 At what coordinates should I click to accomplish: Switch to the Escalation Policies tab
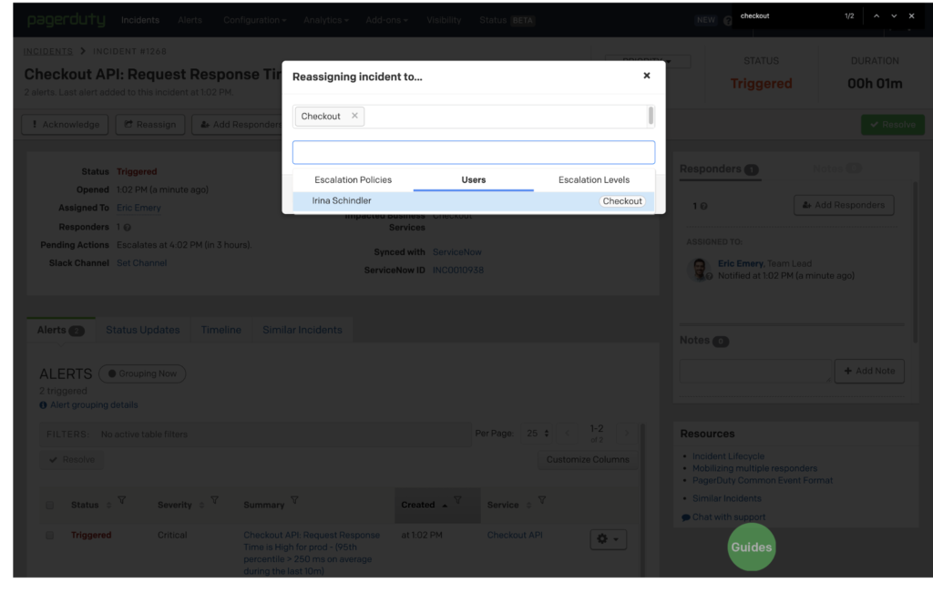pyautogui.click(x=353, y=179)
